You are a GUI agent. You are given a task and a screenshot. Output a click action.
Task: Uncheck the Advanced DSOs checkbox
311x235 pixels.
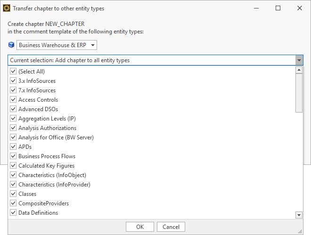13,109
